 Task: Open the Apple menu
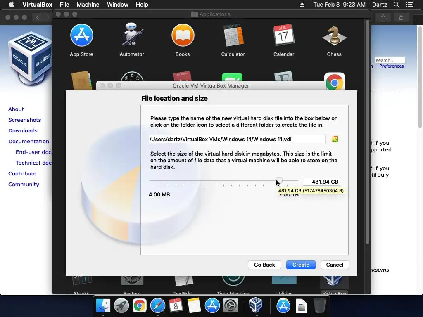click(11, 5)
